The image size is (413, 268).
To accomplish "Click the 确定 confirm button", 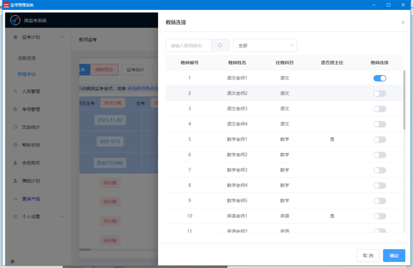I will pos(394,255).
